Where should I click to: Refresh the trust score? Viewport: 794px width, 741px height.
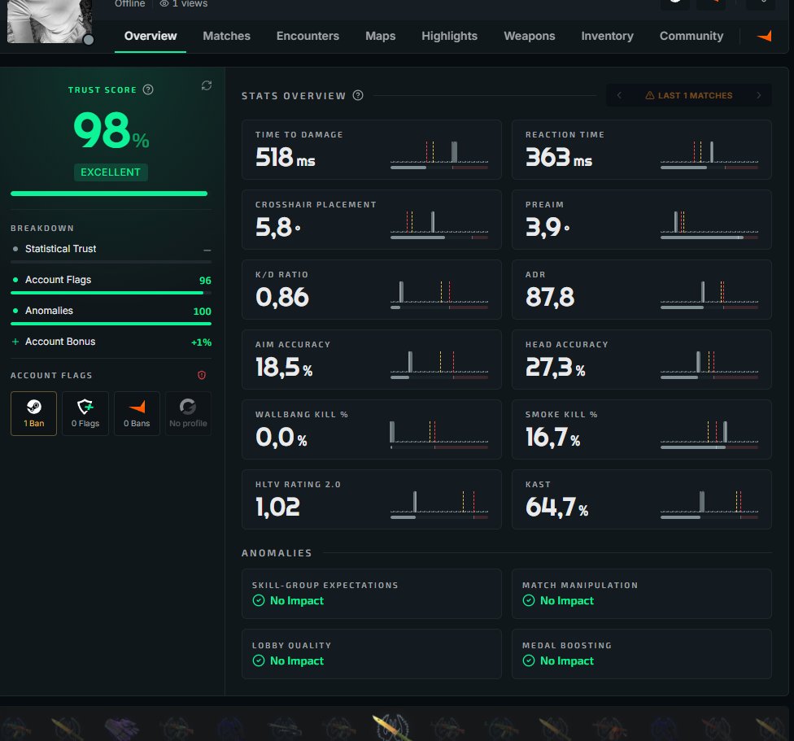pos(206,85)
